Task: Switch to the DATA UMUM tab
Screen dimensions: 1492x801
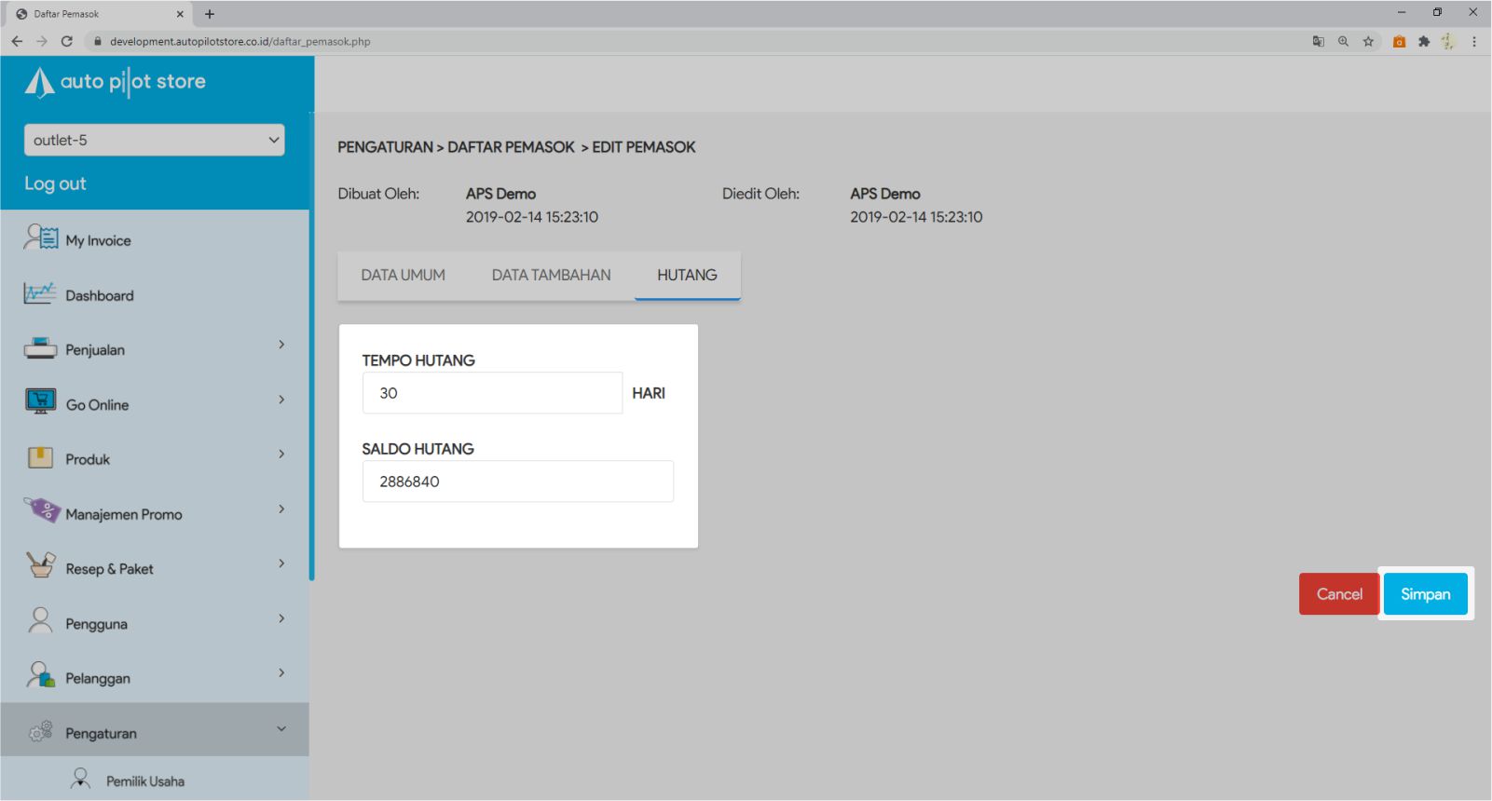Action: click(x=403, y=275)
